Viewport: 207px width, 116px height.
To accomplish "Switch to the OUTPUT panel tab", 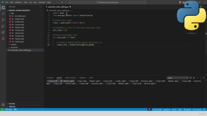I will click(x=59, y=78).
